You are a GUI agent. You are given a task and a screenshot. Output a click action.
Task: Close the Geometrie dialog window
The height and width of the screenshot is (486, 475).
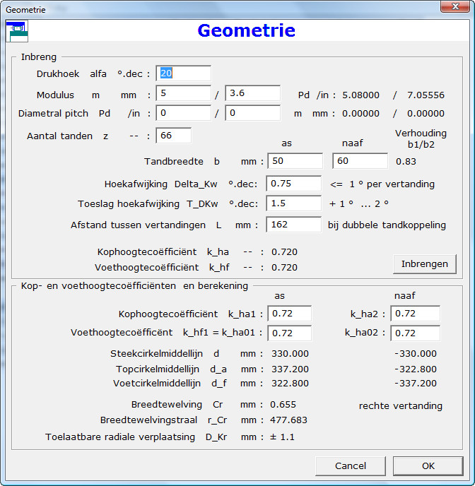[x=455, y=6]
